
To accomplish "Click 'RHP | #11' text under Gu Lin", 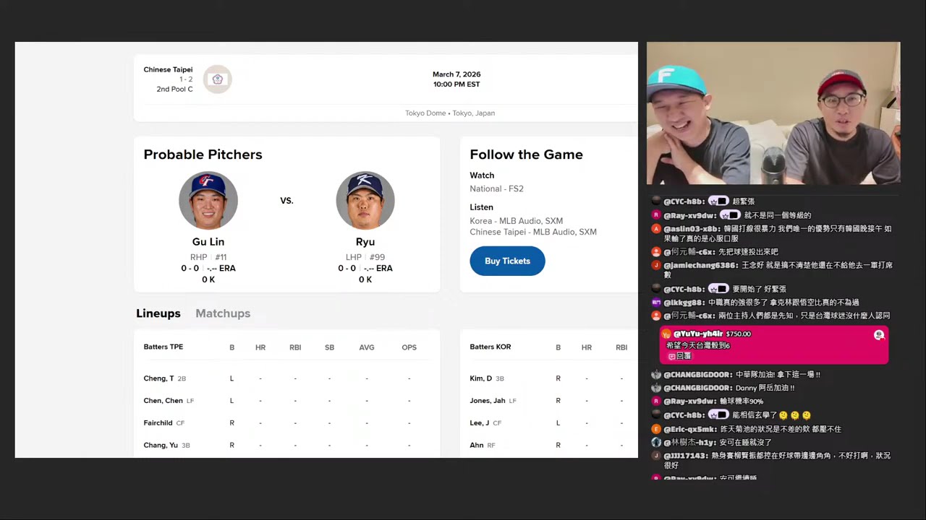I will click(x=208, y=257).
